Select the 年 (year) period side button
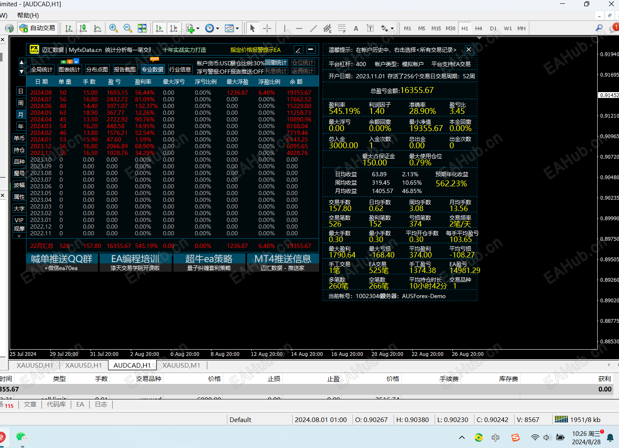The width and height of the screenshot is (619, 448). [x=21, y=126]
